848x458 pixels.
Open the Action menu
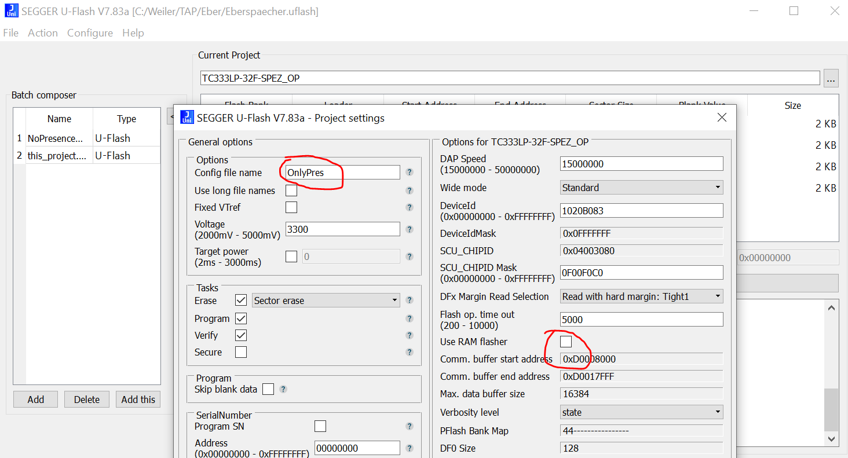[x=43, y=33]
